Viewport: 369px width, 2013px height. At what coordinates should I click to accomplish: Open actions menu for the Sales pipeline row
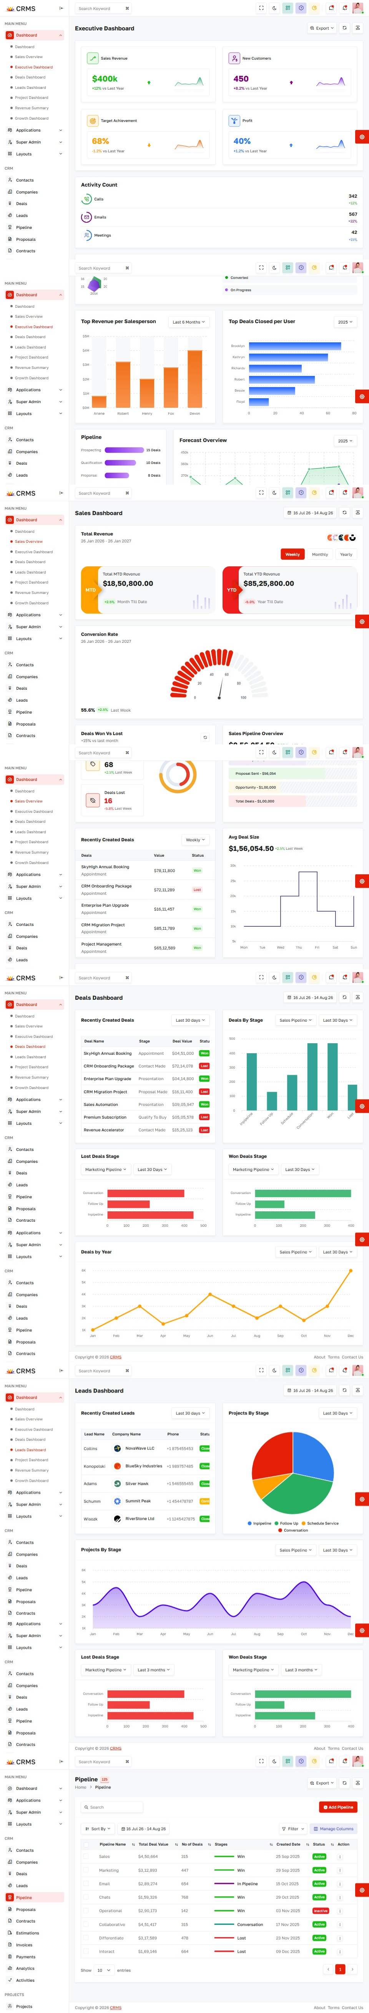pyautogui.click(x=340, y=1857)
